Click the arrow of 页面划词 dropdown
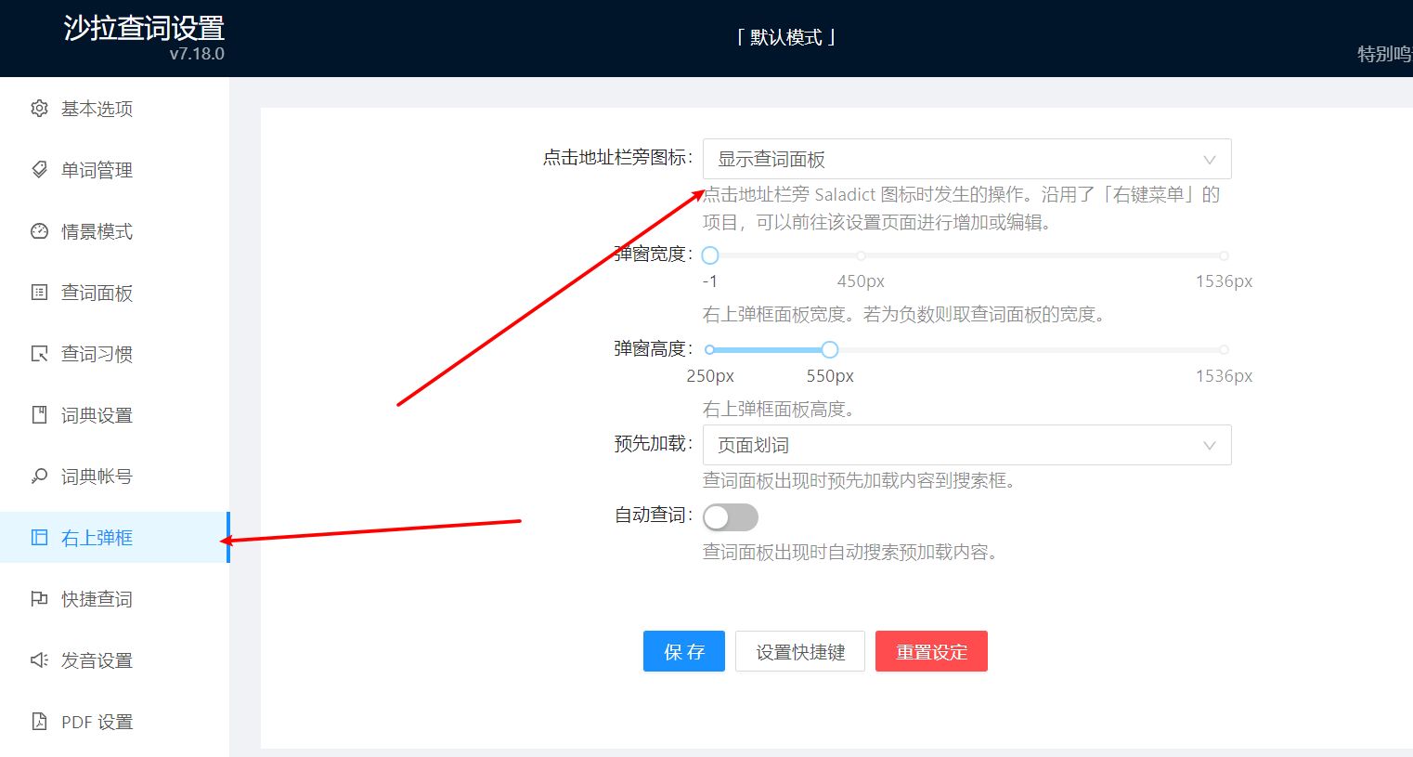1413x757 pixels. tap(1209, 446)
